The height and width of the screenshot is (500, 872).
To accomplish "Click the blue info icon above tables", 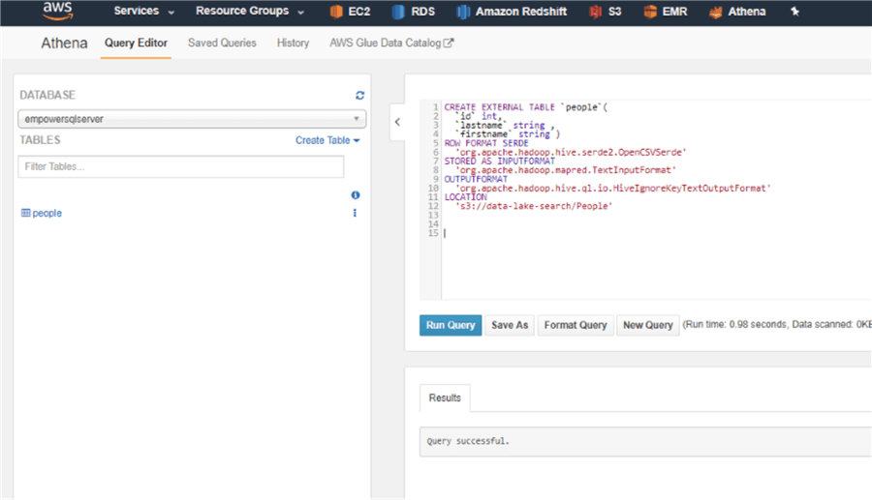I will (x=355, y=195).
